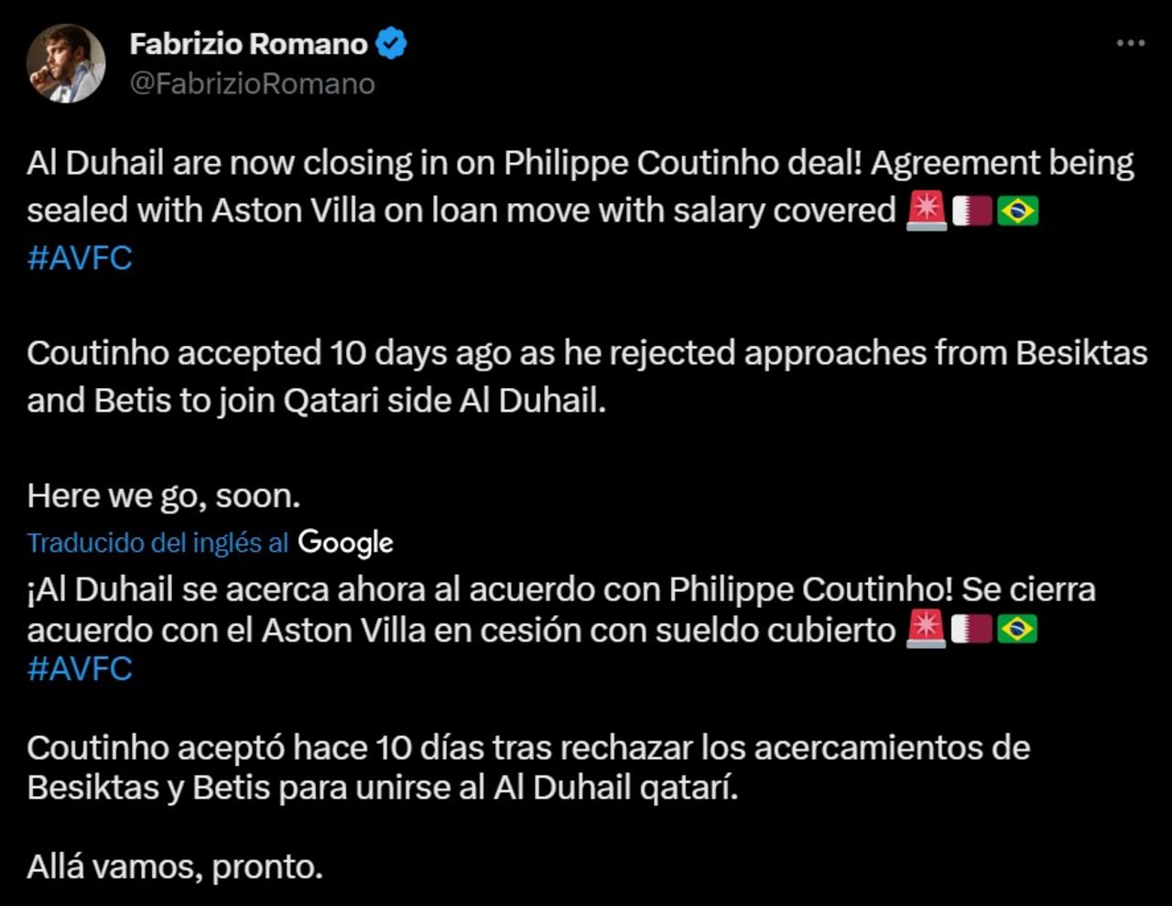Select the @FabrizioRomano handle
The width and height of the screenshot is (1172, 906).
(253, 83)
